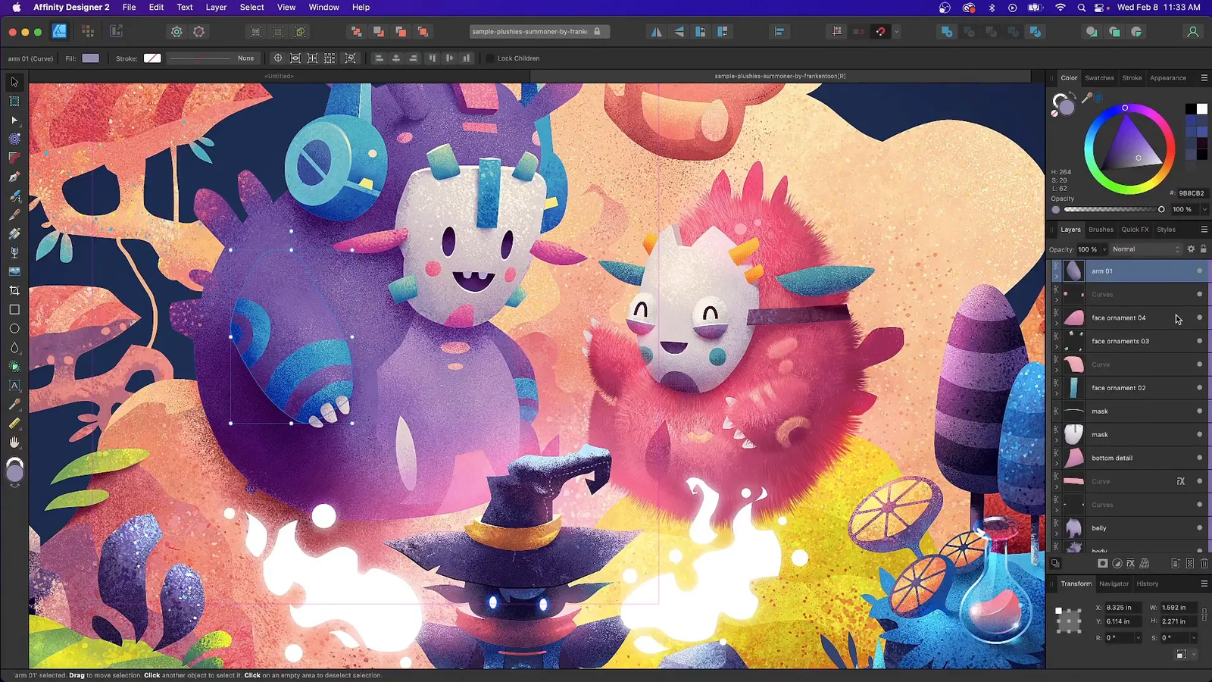Image resolution: width=1212 pixels, height=682 pixels.
Task: Pick the View (Hand) tool
Action: 14,443
